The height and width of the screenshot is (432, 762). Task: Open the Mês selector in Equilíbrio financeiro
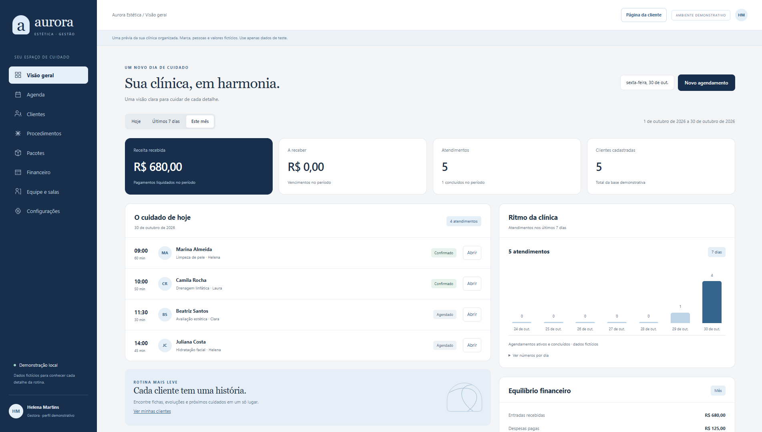coord(718,391)
